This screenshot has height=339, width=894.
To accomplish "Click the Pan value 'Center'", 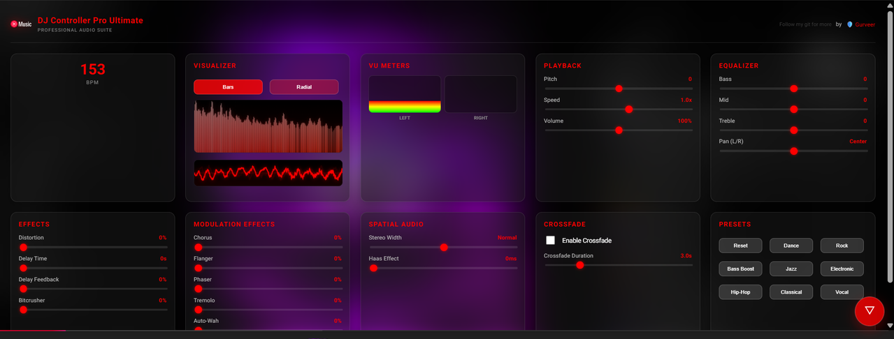I will click(x=858, y=142).
